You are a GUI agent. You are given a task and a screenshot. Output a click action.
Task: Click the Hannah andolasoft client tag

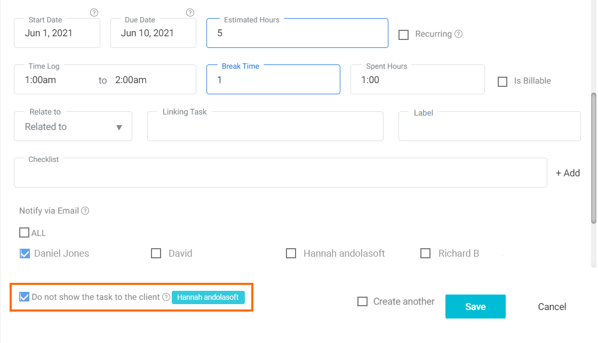[x=208, y=297]
